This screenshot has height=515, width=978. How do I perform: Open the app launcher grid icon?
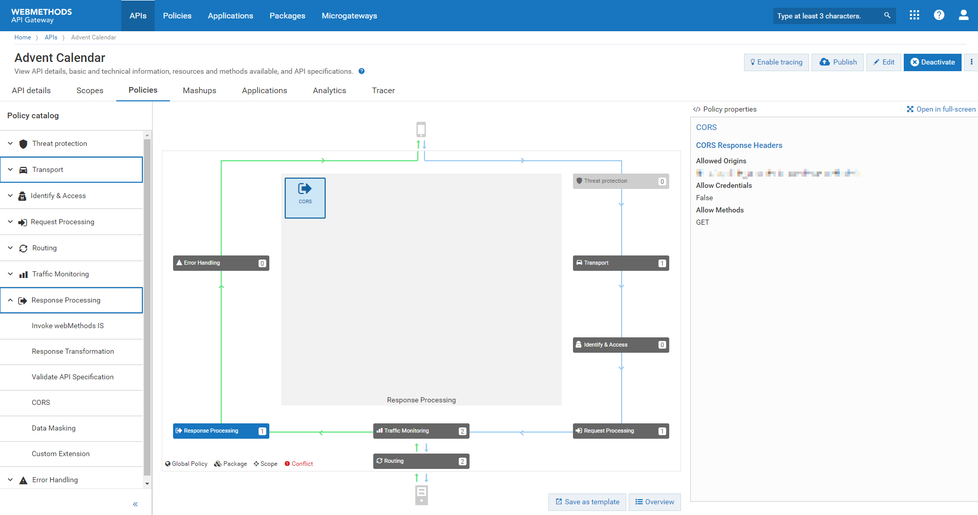(915, 15)
